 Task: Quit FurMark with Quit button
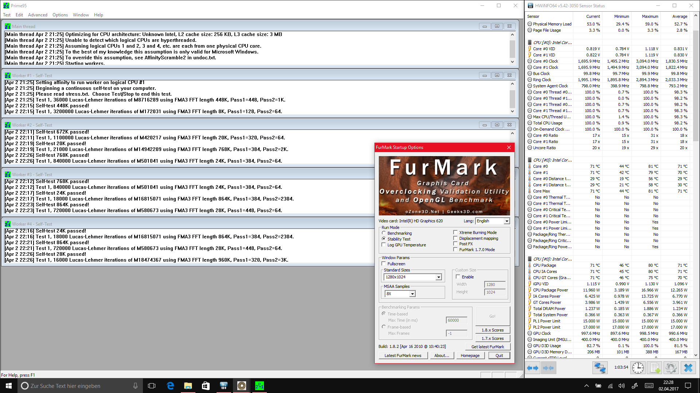[x=499, y=356]
